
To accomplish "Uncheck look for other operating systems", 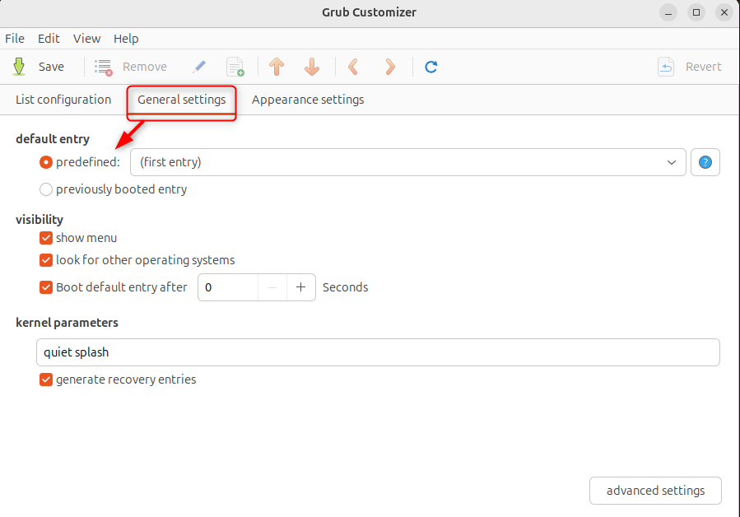I will [x=46, y=260].
